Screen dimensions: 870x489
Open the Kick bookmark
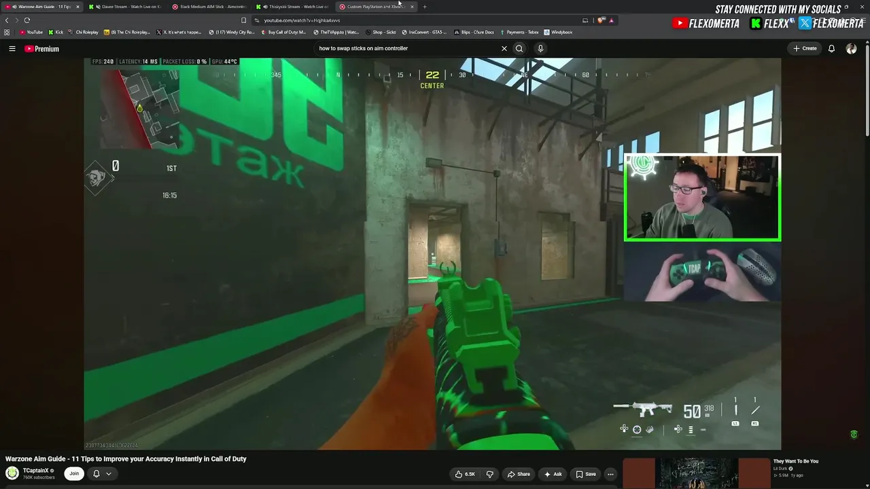pyautogui.click(x=56, y=32)
